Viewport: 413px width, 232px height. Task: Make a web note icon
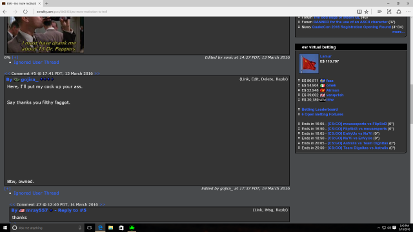click(389, 12)
